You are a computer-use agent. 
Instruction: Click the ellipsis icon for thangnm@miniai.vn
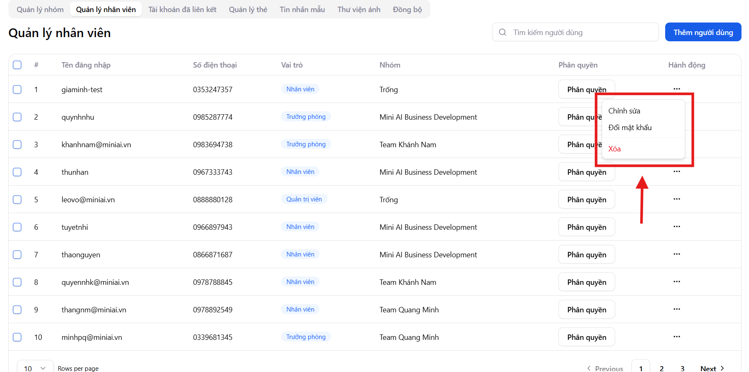(x=676, y=309)
